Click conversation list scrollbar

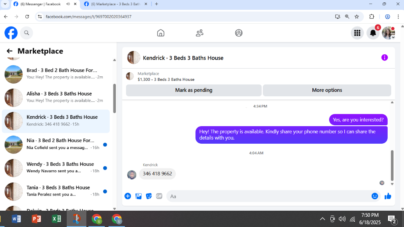(114, 98)
